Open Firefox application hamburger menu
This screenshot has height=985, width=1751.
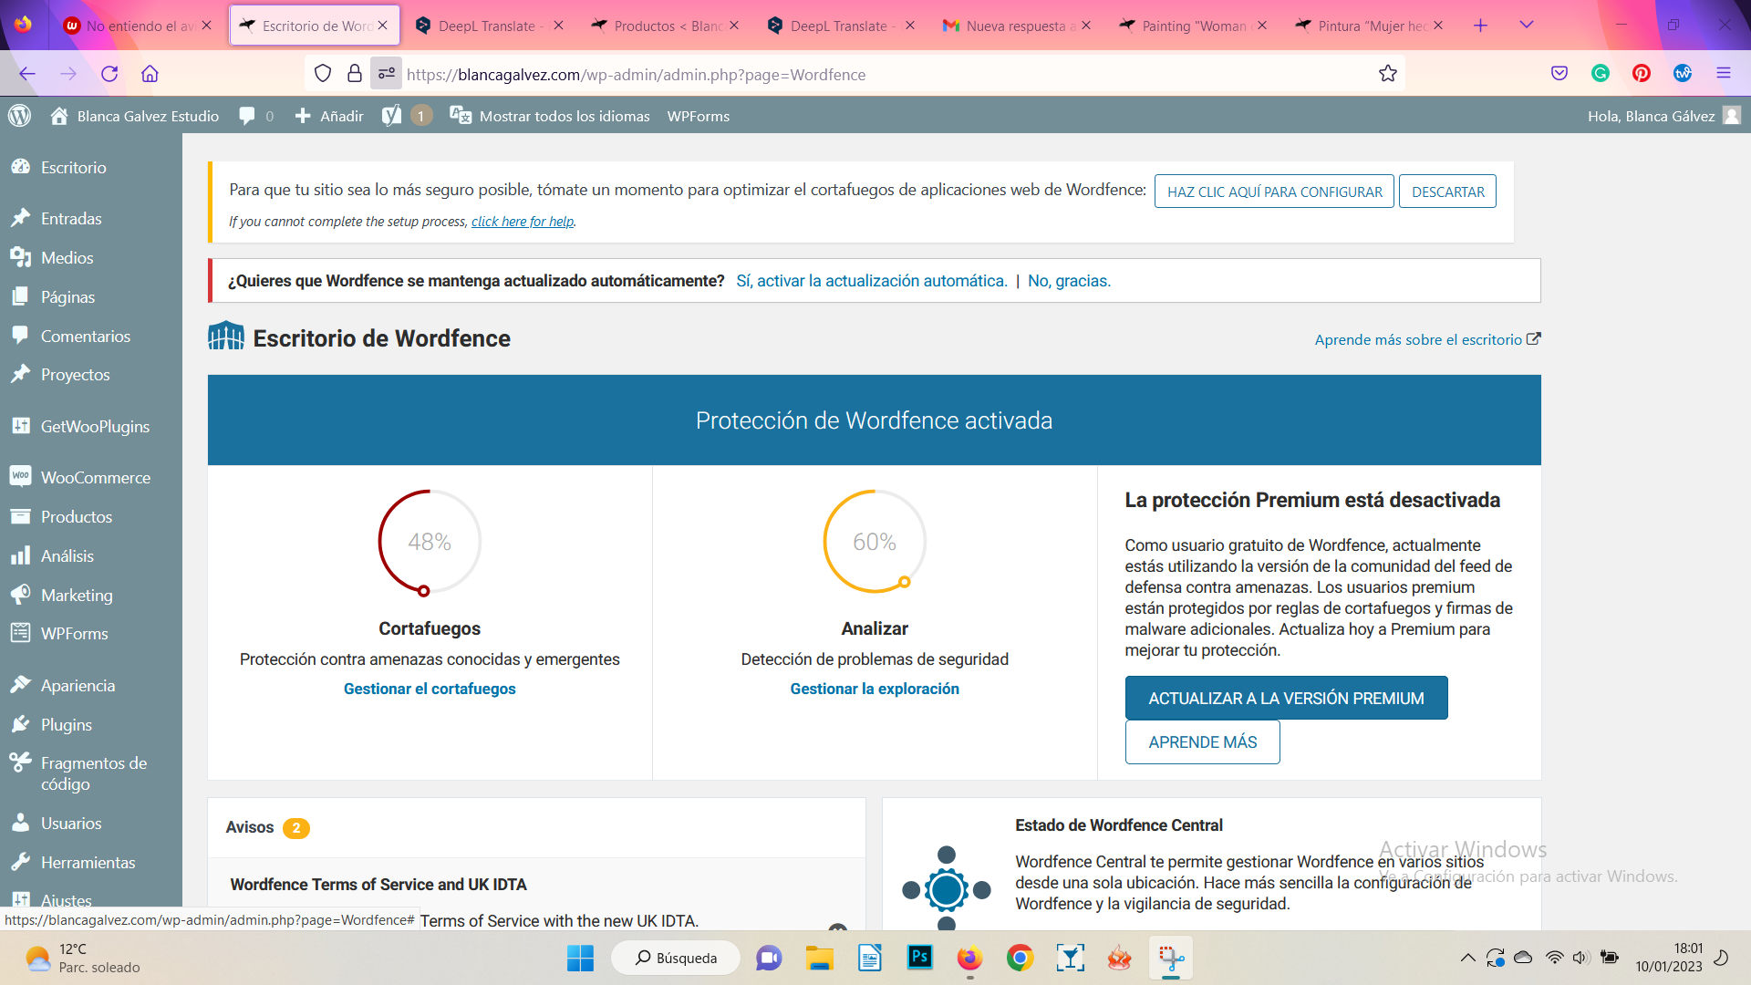pos(1724,74)
